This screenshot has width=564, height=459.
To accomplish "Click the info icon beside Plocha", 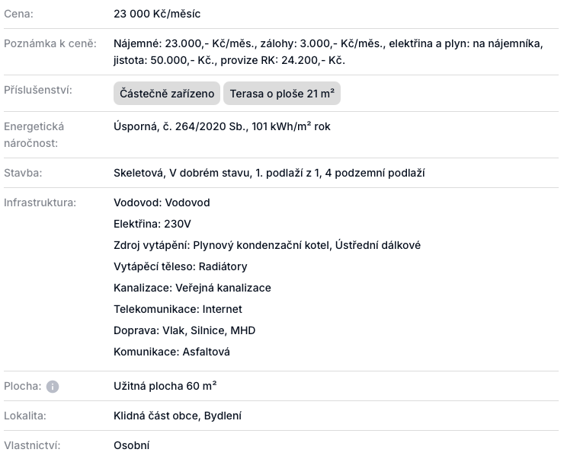I will tap(53, 387).
